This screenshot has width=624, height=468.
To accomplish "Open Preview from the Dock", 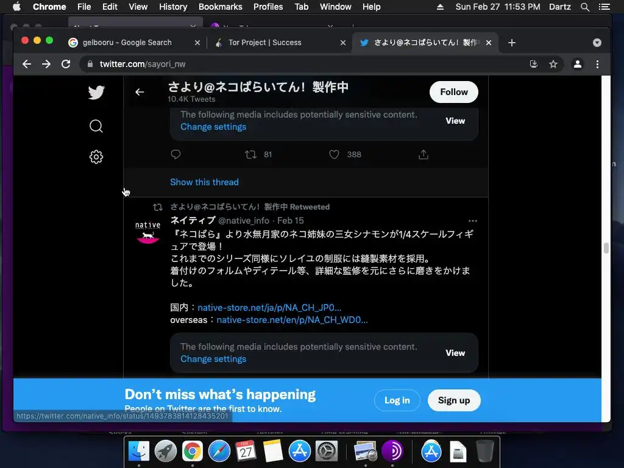I will [x=366, y=452].
